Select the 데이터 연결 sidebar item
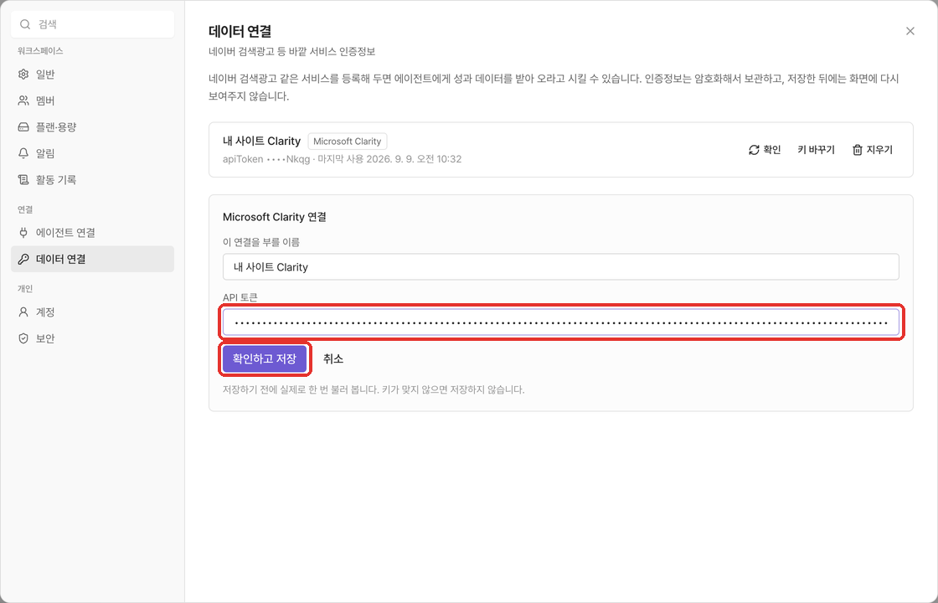Image resolution: width=938 pixels, height=603 pixels. (93, 259)
